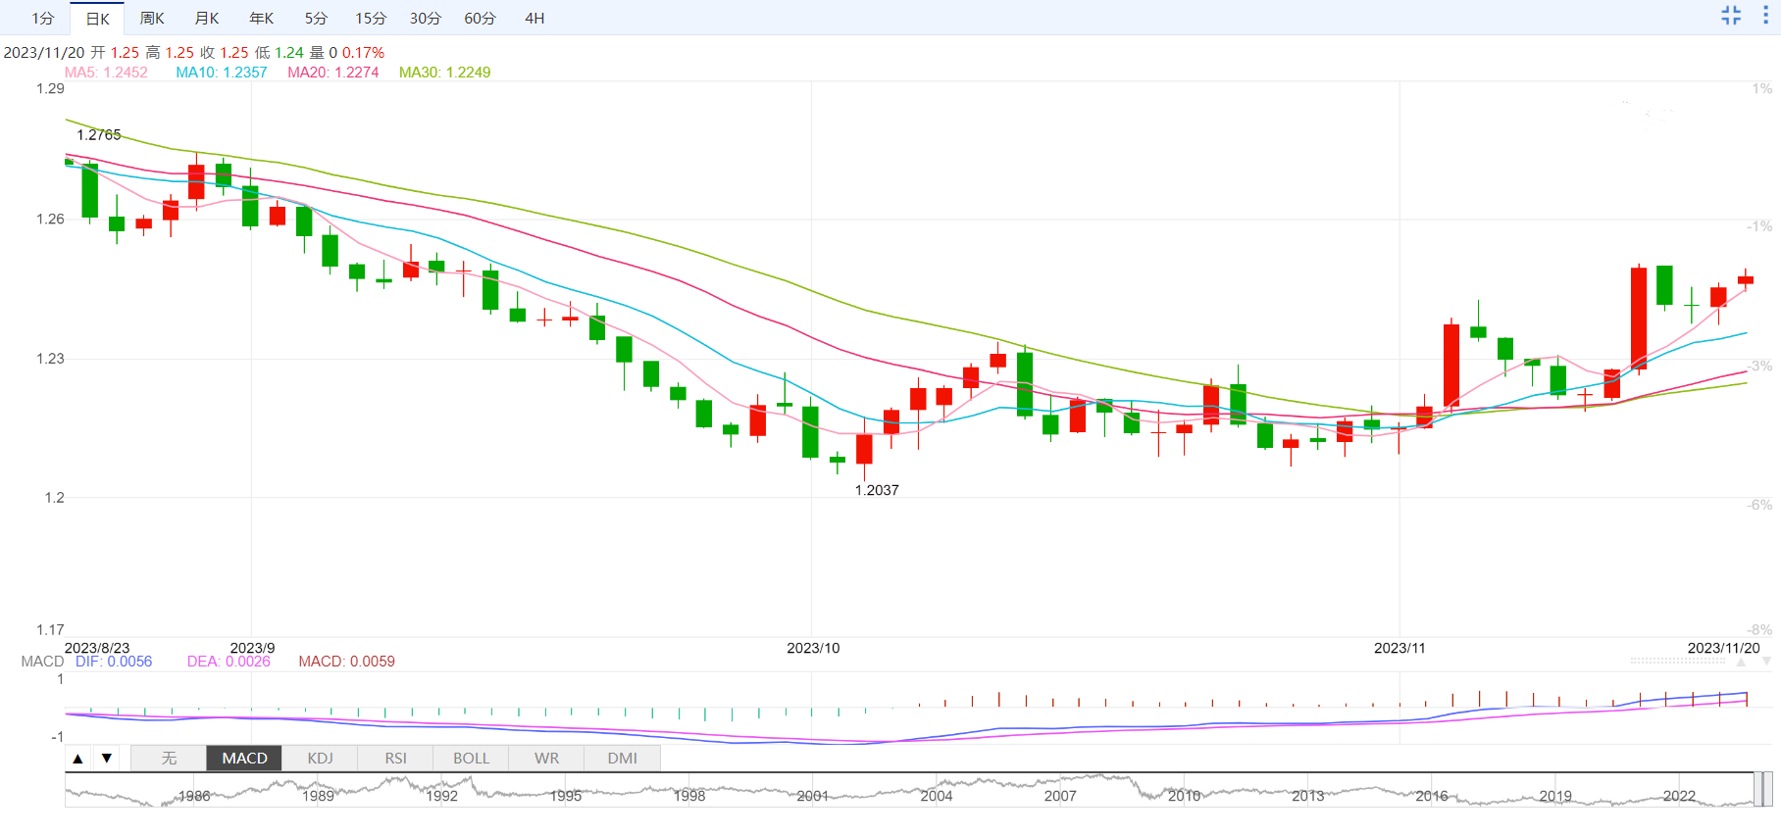1781x836 pixels.
Task: Exit fullscreen with the collapse arrows icon
Action: point(1731,15)
